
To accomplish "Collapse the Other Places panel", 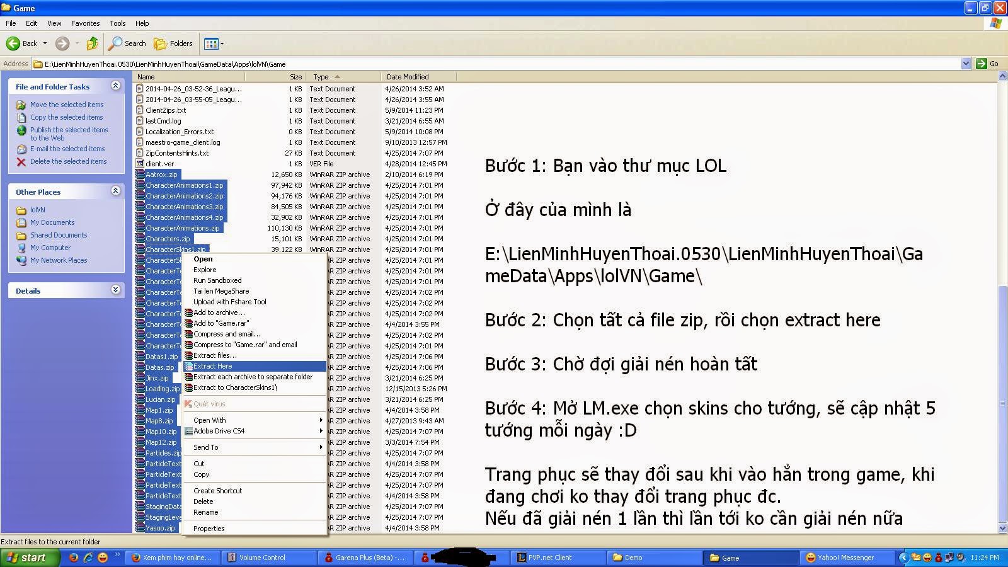I will [115, 191].
